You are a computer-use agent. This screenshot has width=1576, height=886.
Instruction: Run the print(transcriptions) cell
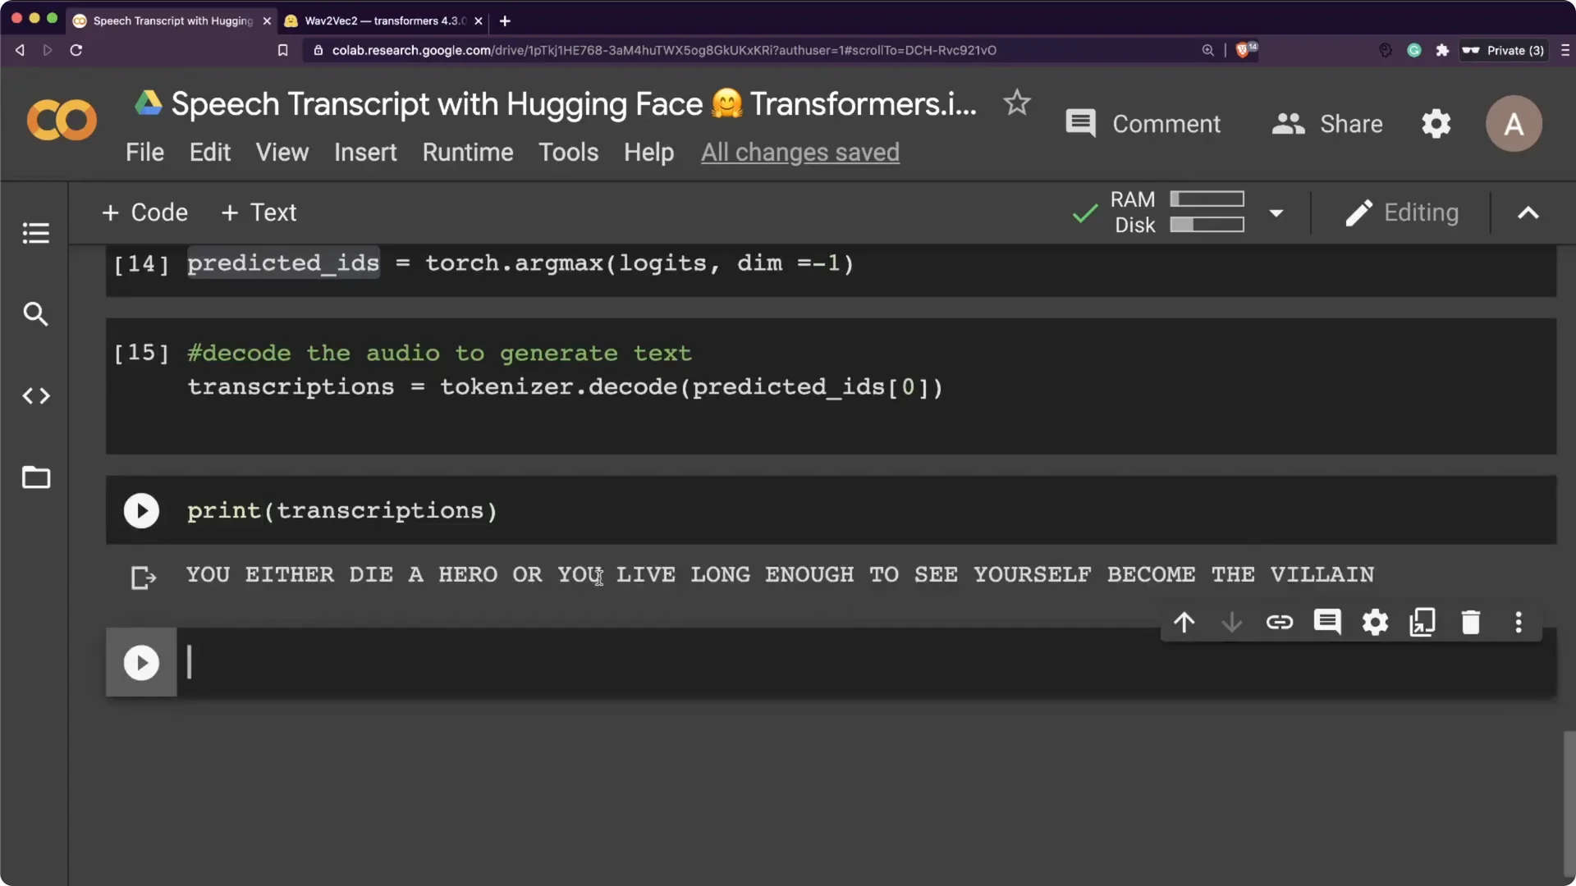pos(141,510)
